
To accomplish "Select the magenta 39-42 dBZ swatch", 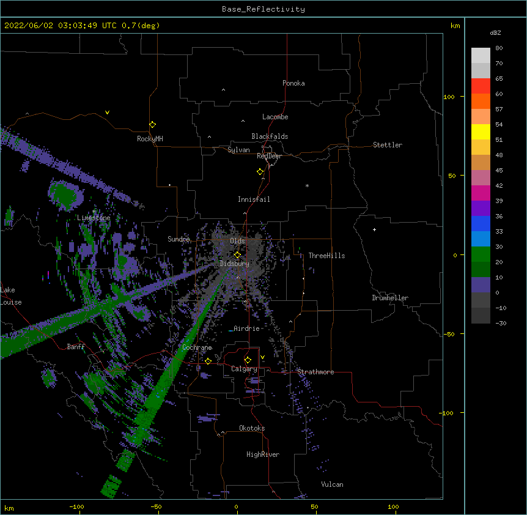I will (x=481, y=193).
